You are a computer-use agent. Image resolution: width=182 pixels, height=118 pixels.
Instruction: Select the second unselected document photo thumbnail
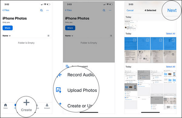[x=144, y=57]
